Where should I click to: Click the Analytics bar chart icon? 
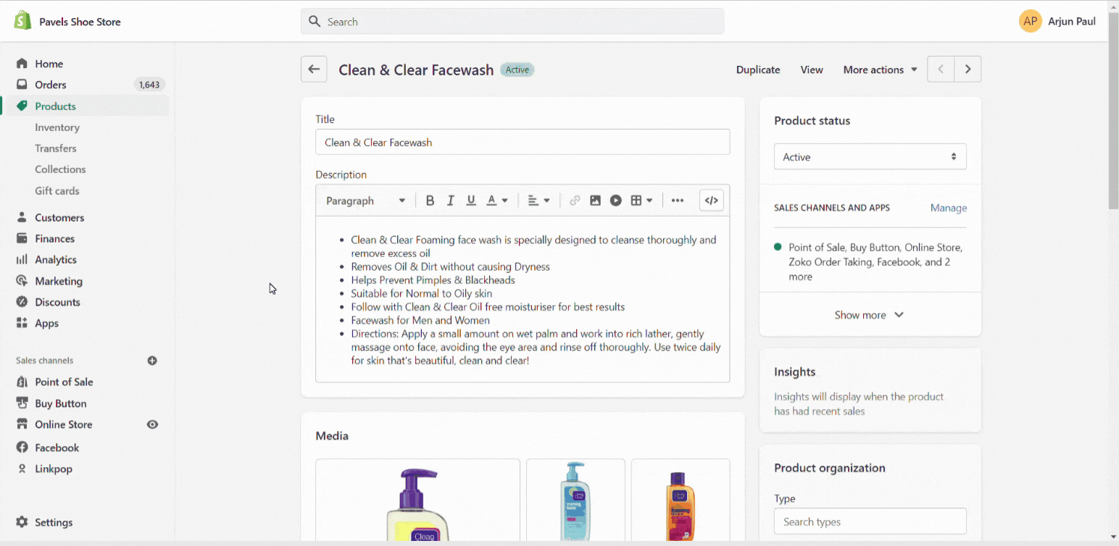pos(22,259)
